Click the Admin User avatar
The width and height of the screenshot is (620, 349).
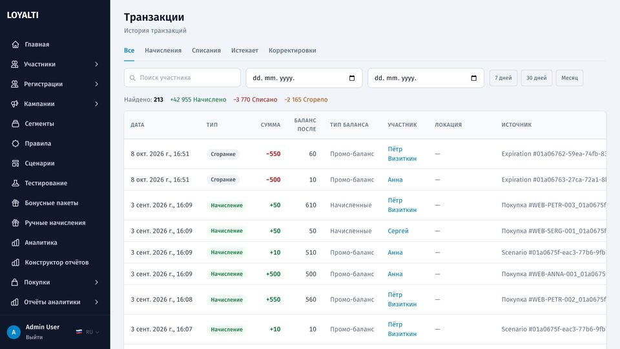click(x=14, y=332)
